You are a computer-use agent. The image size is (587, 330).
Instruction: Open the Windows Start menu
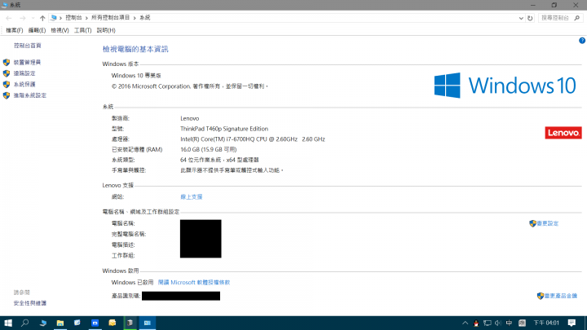pyautogui.click(x=8, y=323)
